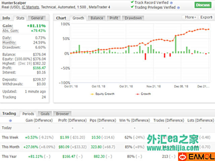Click This Year pips 882.30

pyautogui.click(x=99, y=157)
